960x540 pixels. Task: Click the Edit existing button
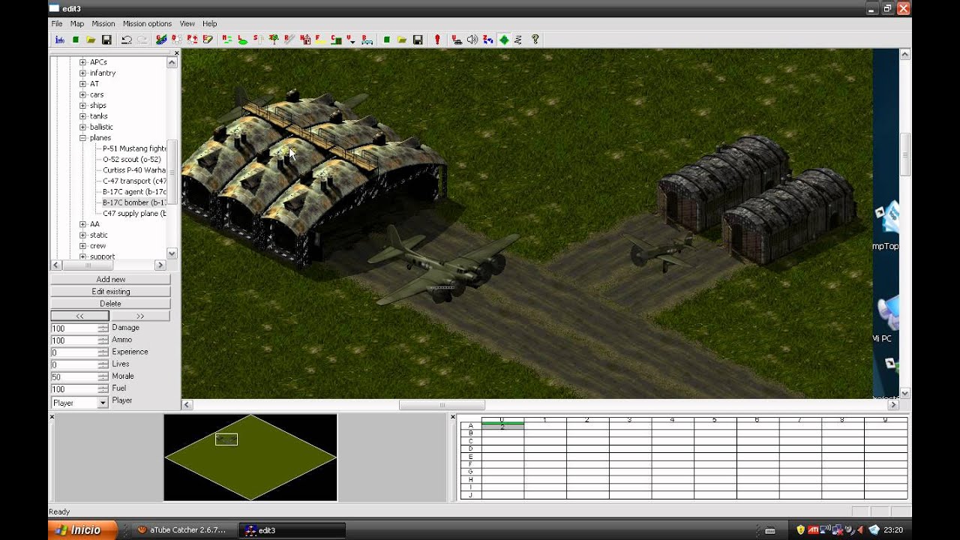(110, 291)
